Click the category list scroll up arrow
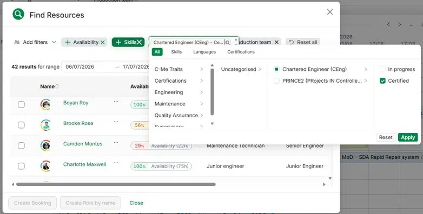423x214 pixels. click(x=212, y=65)
